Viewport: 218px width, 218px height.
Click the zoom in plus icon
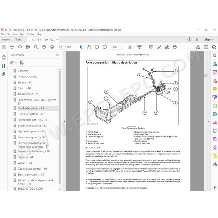(x=105, y=47)
